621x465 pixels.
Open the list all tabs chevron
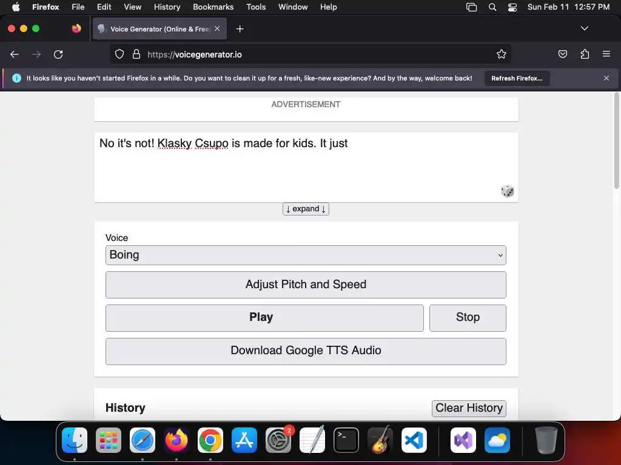point(585,28)
